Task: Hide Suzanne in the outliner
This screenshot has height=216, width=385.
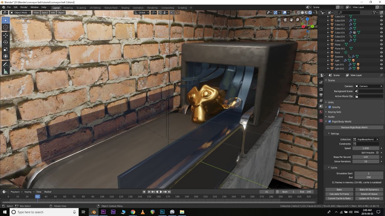Action: coord(382,56)
